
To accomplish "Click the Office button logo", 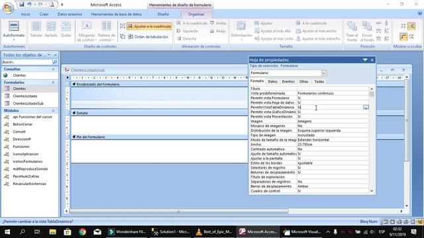I will 8,7.
